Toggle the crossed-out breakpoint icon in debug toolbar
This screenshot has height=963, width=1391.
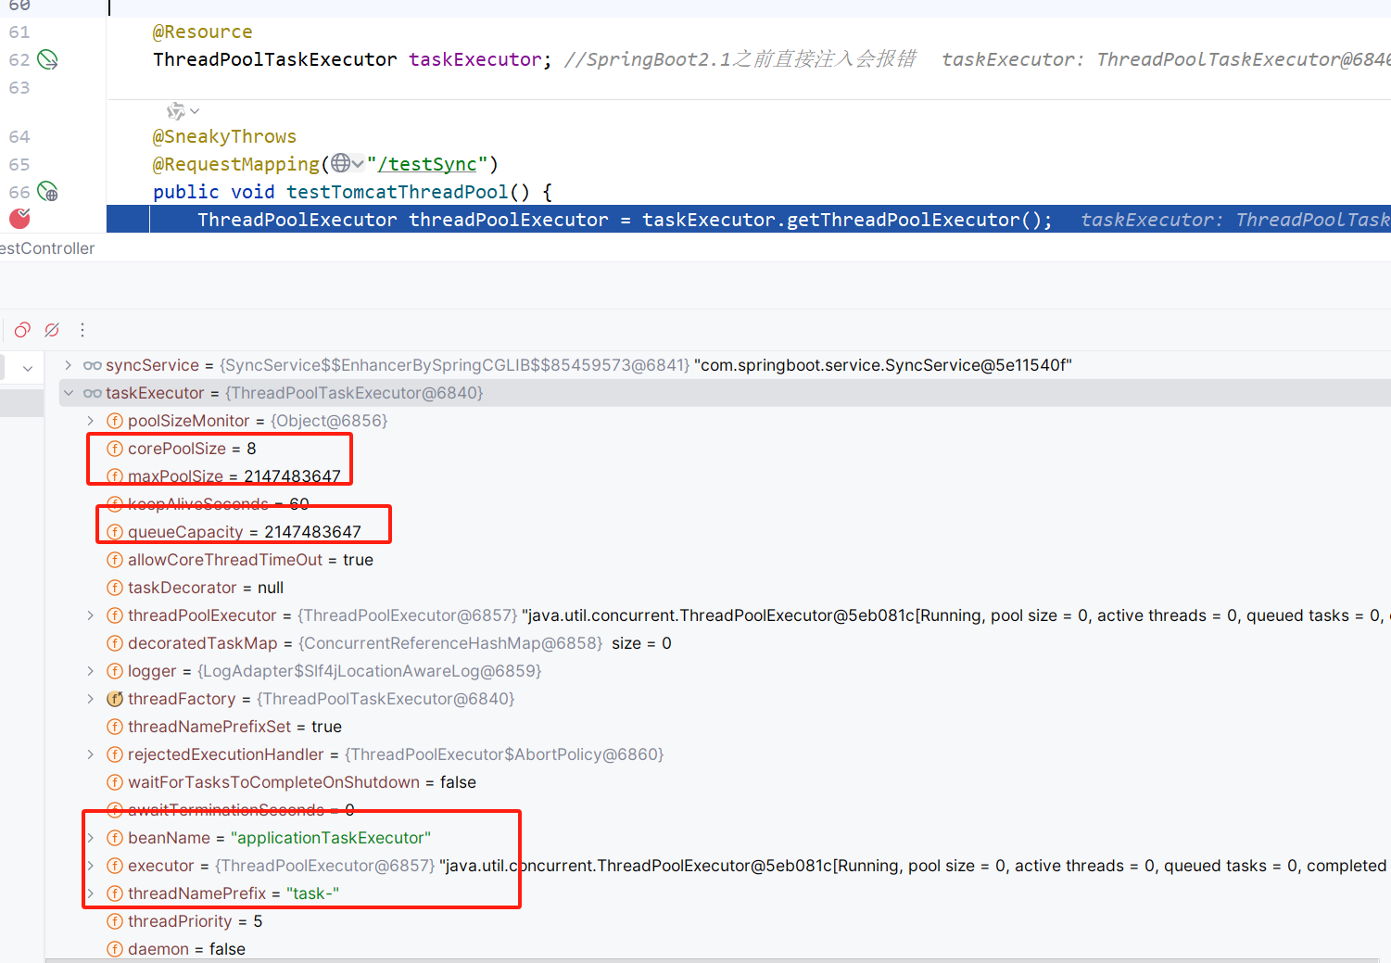pos(51,329)
